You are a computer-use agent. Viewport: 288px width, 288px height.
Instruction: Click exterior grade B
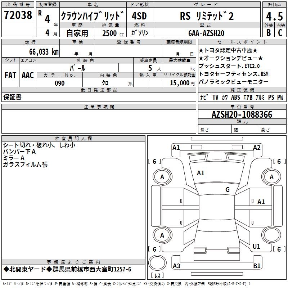tap(269, 33)
